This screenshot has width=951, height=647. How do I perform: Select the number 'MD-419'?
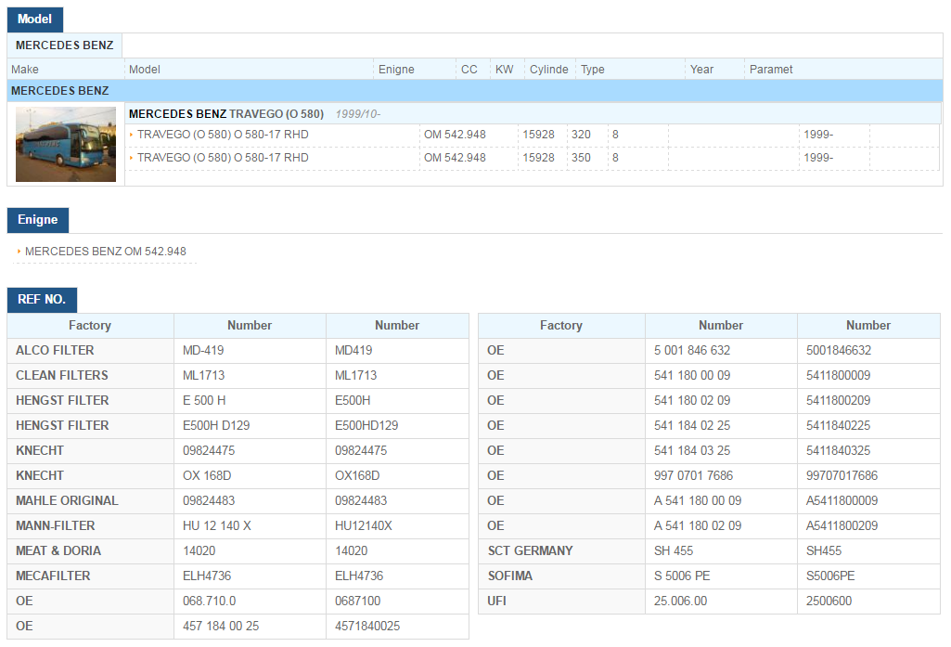point(203,351)
